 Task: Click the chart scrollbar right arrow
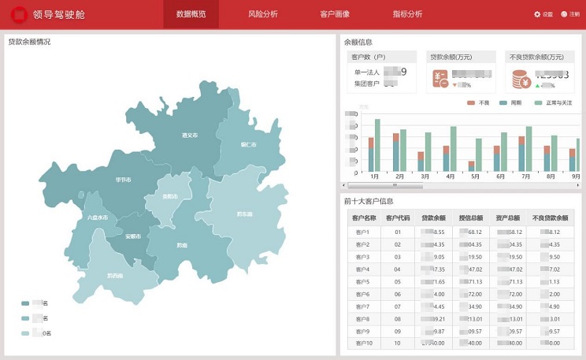(x=576, y=187)
